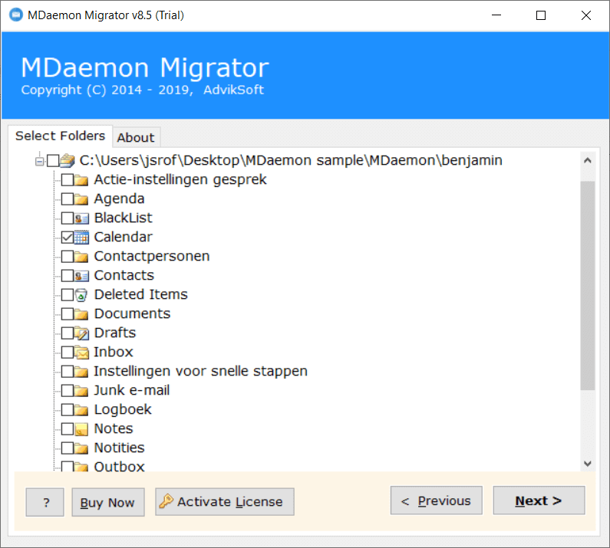The height and width of the screenshot is (548, 610).
Task: Tick the BlackList checkbox
Action: [68, 218]
